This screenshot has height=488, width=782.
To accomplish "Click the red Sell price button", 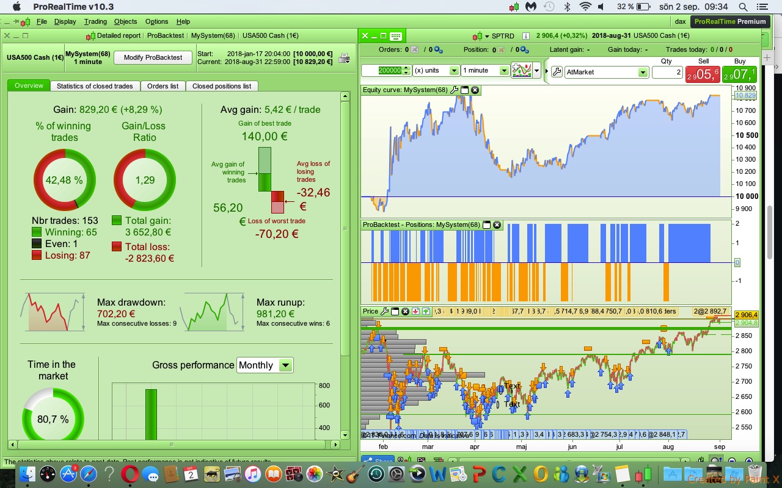I will click(703, 74).
